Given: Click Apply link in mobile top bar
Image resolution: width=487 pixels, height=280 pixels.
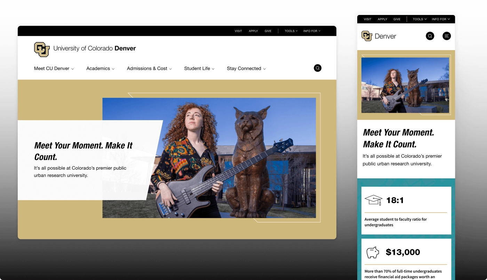Looking at the screenshot, I should point(382,19).
